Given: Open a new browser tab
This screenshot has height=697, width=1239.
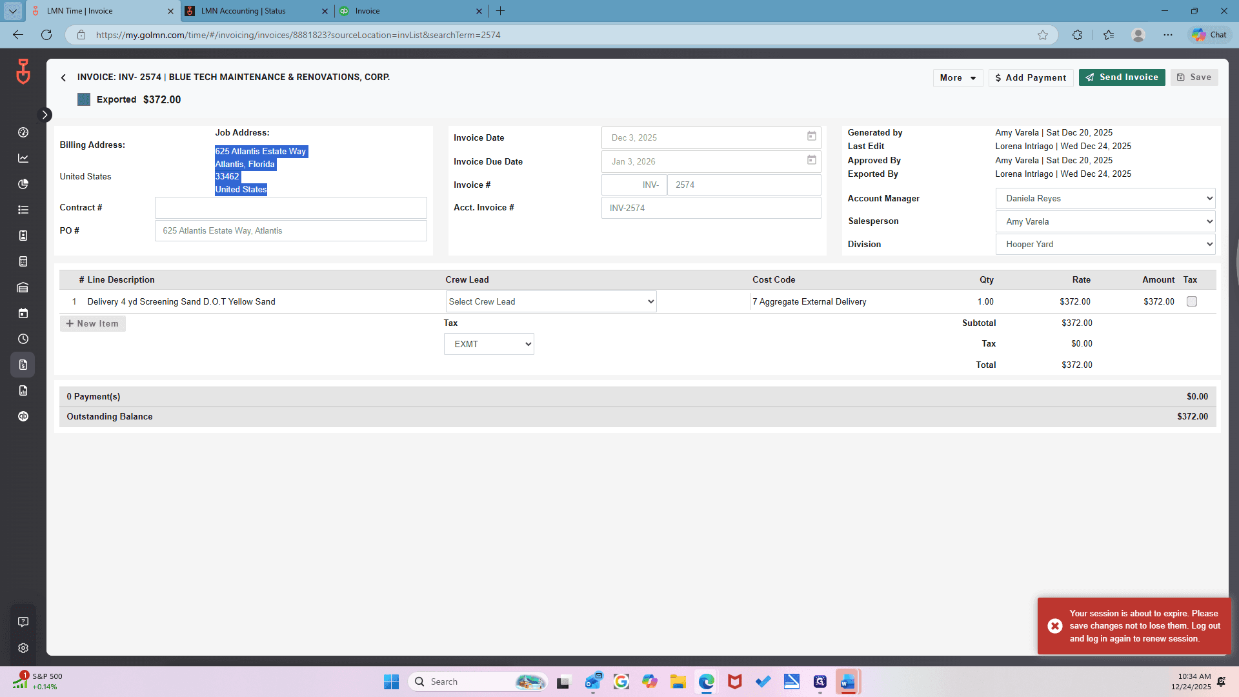Looking at the screenshot, I should coord(500,11).
